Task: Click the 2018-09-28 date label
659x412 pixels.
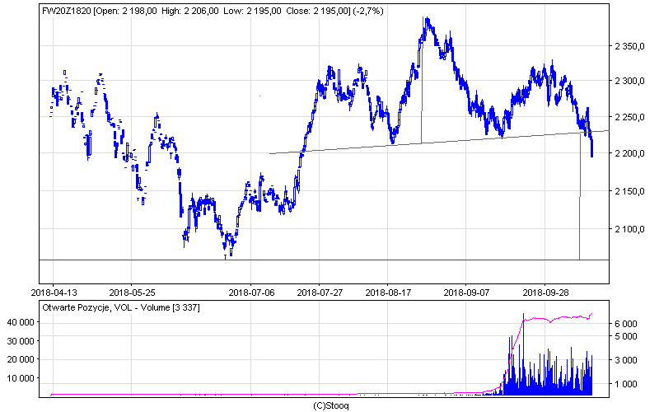Action: pos(545,293)
